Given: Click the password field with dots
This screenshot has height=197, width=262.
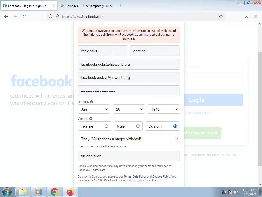Looking at the screenshot, I should [129, 91].
